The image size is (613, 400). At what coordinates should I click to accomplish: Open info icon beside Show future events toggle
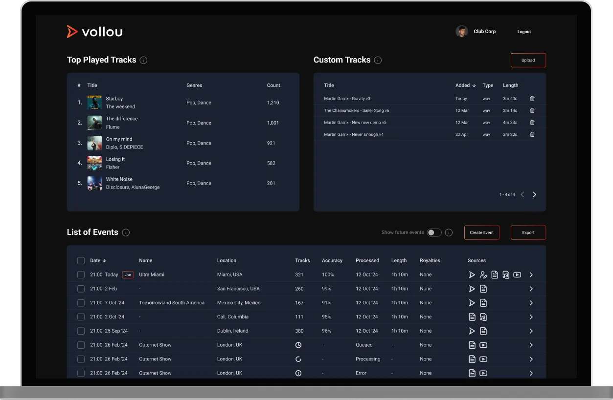coord(449,232)
